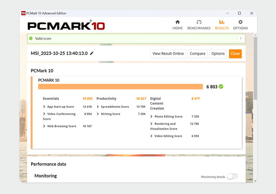
Task: Click Digital Content Creation heading
Action: pyautogui.click(x=157, y=103)
